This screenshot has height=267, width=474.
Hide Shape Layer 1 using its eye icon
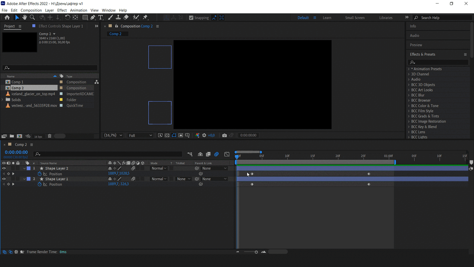point(4,179)
